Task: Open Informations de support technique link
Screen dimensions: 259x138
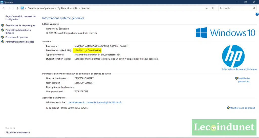Action: (x=239, y=69)
